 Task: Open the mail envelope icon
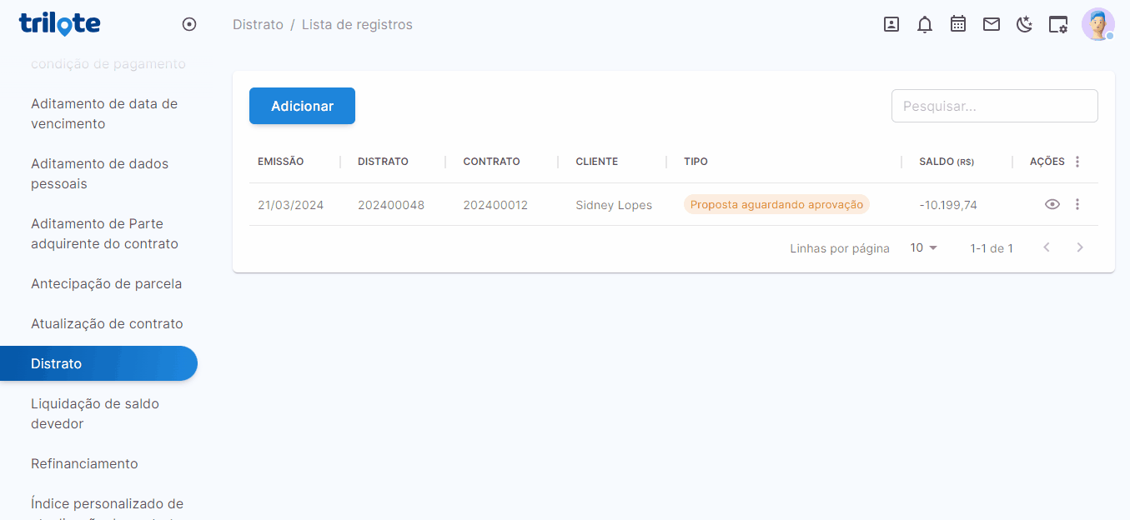click(992, 24)
